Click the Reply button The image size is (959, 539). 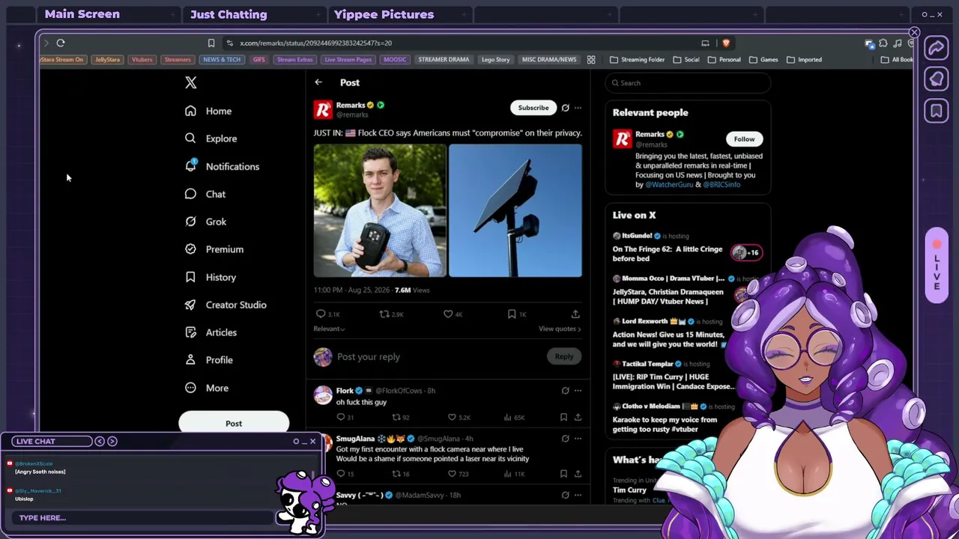(564, 357)
